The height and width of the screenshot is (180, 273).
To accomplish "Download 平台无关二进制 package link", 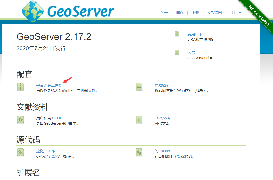I will (49, 85).
